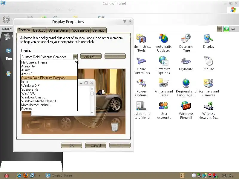The height and width of the screenshot is (179, 239).
Task: Choose the Windows XP theme
Action: tap(49, 86)
